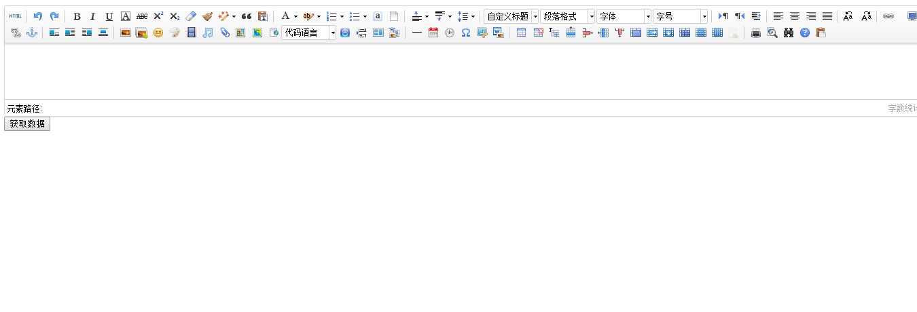Open the font color dropdown arrow
The width and height of the screenshot is (917, 312).
295,16
